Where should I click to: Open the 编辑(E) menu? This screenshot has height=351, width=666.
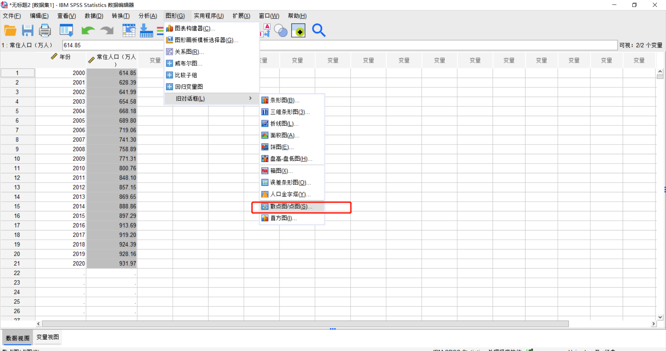coord(39,16)
